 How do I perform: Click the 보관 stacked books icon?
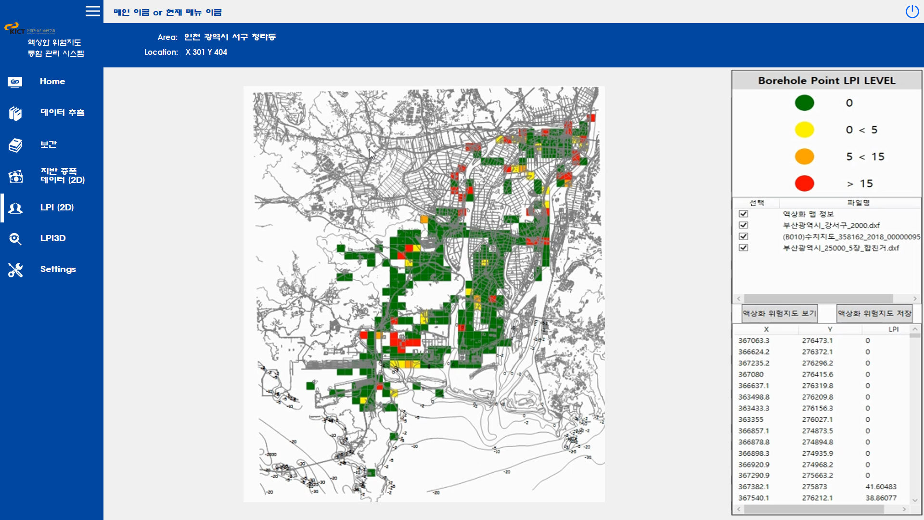[15, 145]
